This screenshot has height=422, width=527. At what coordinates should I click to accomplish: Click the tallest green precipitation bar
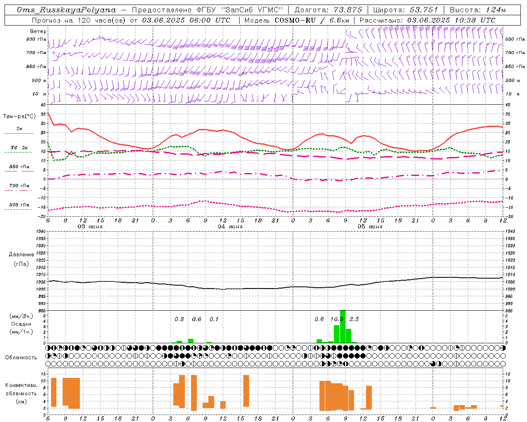pyautogui.click(x=343, y=326)
